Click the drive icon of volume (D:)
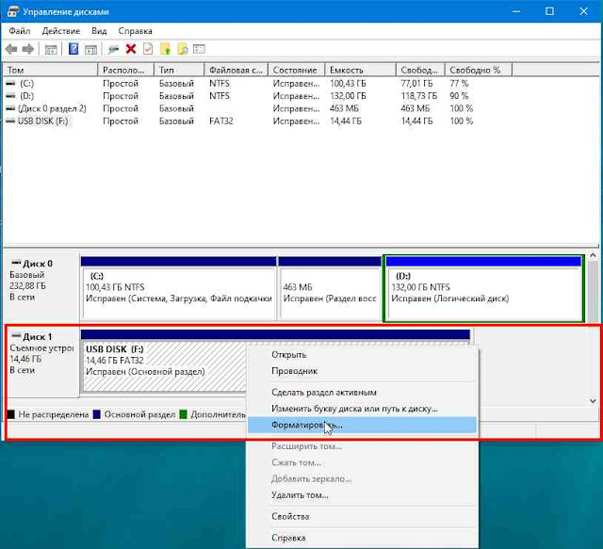The width and height of the screenshot is (603, 549). [10, 96]
